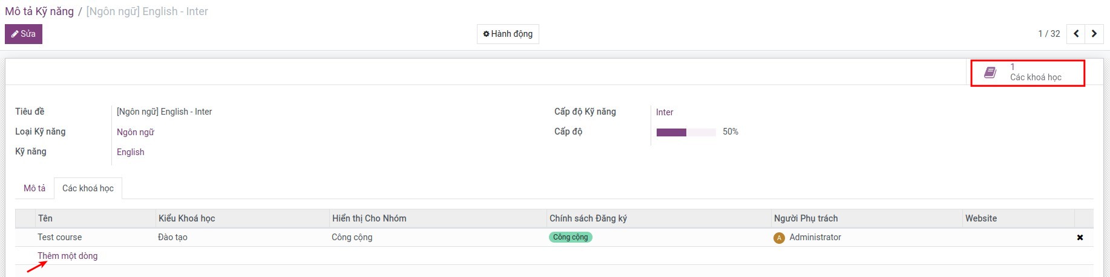Click the Sửa edit button

pyautogui.click(x=24, y=34)
